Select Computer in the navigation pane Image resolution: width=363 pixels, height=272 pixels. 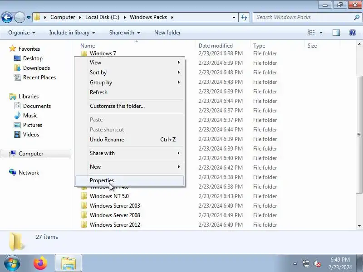(x=36, y=154)
